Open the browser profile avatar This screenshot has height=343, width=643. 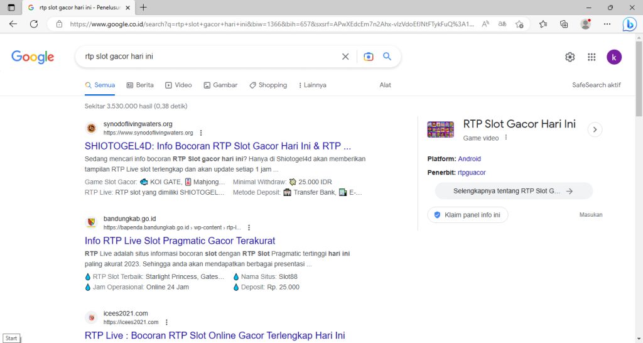tap(586, 24)
